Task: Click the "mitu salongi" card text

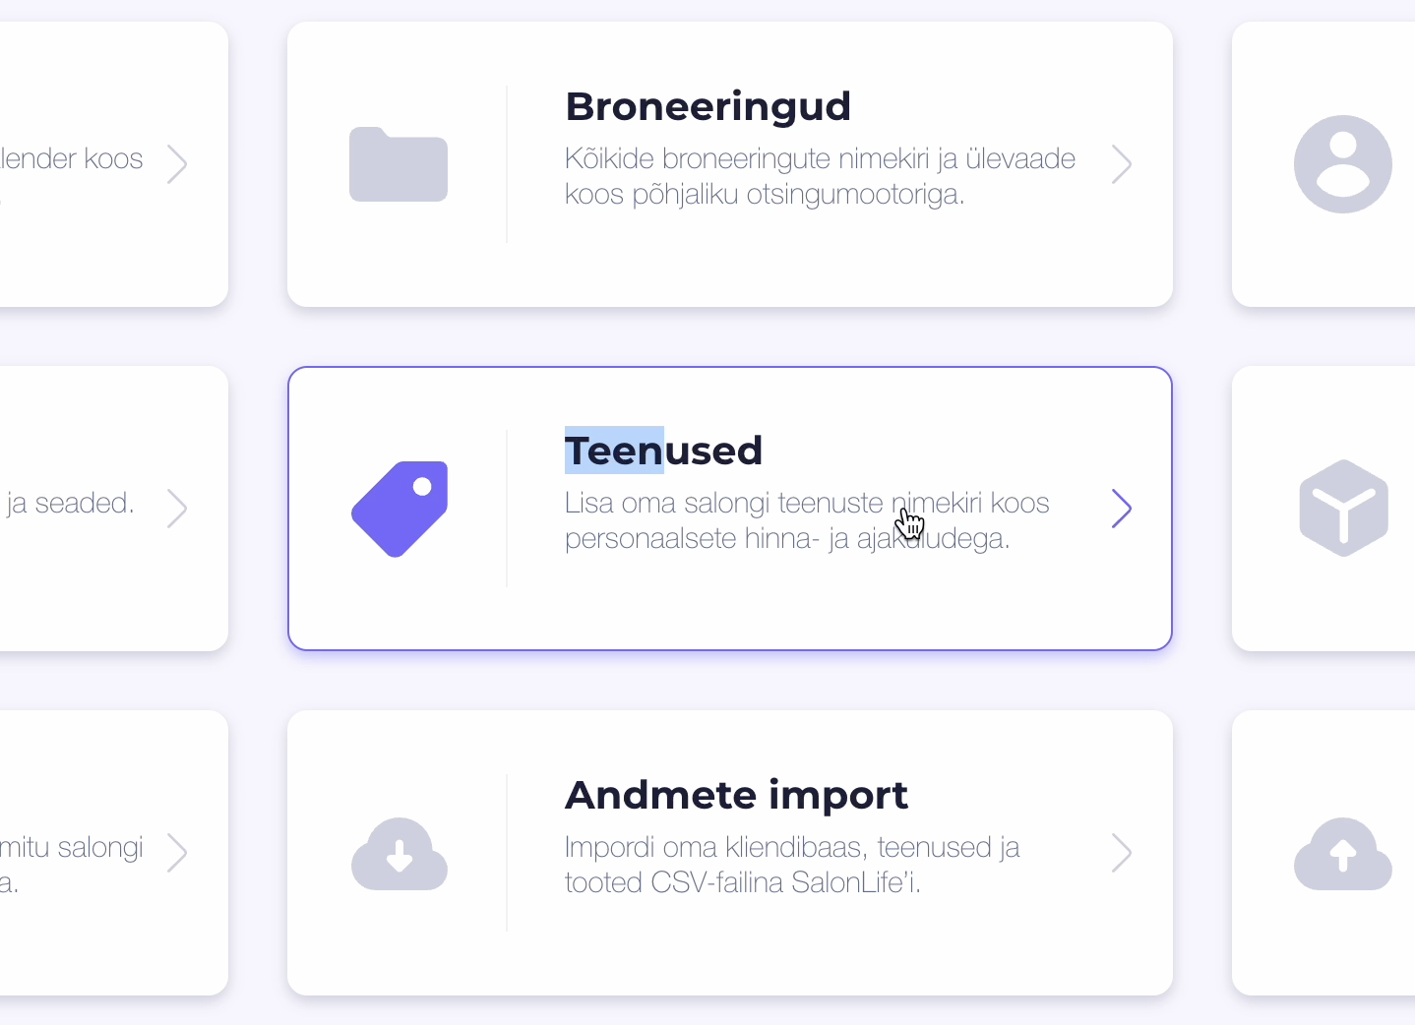Action: [72, 848]
